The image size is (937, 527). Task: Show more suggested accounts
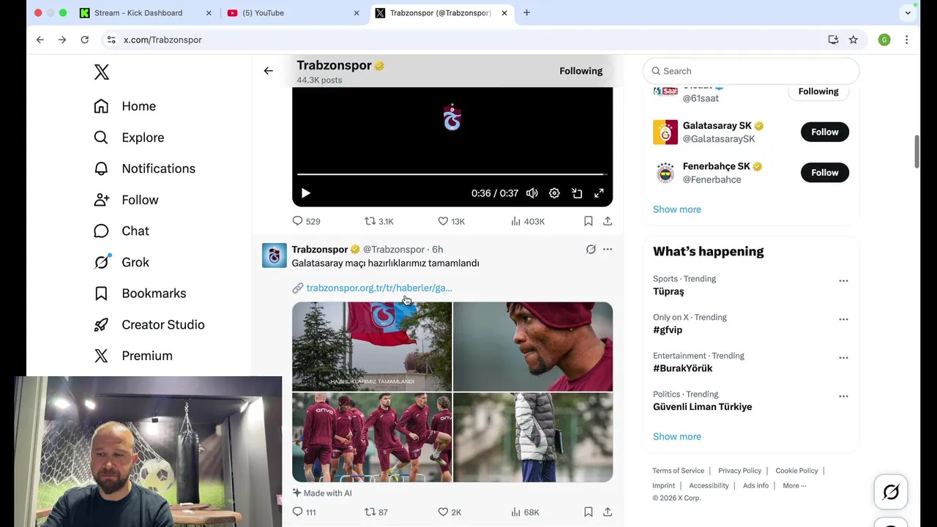click(x=677, y=209)
